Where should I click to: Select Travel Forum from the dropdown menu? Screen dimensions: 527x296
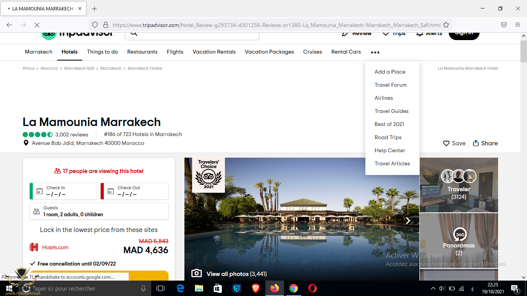(390, 85)
